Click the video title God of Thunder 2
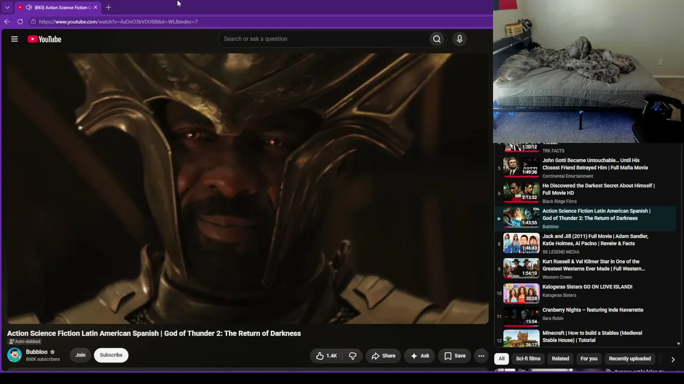Viewport: 684px width, 384px height. tap(154, 333)
